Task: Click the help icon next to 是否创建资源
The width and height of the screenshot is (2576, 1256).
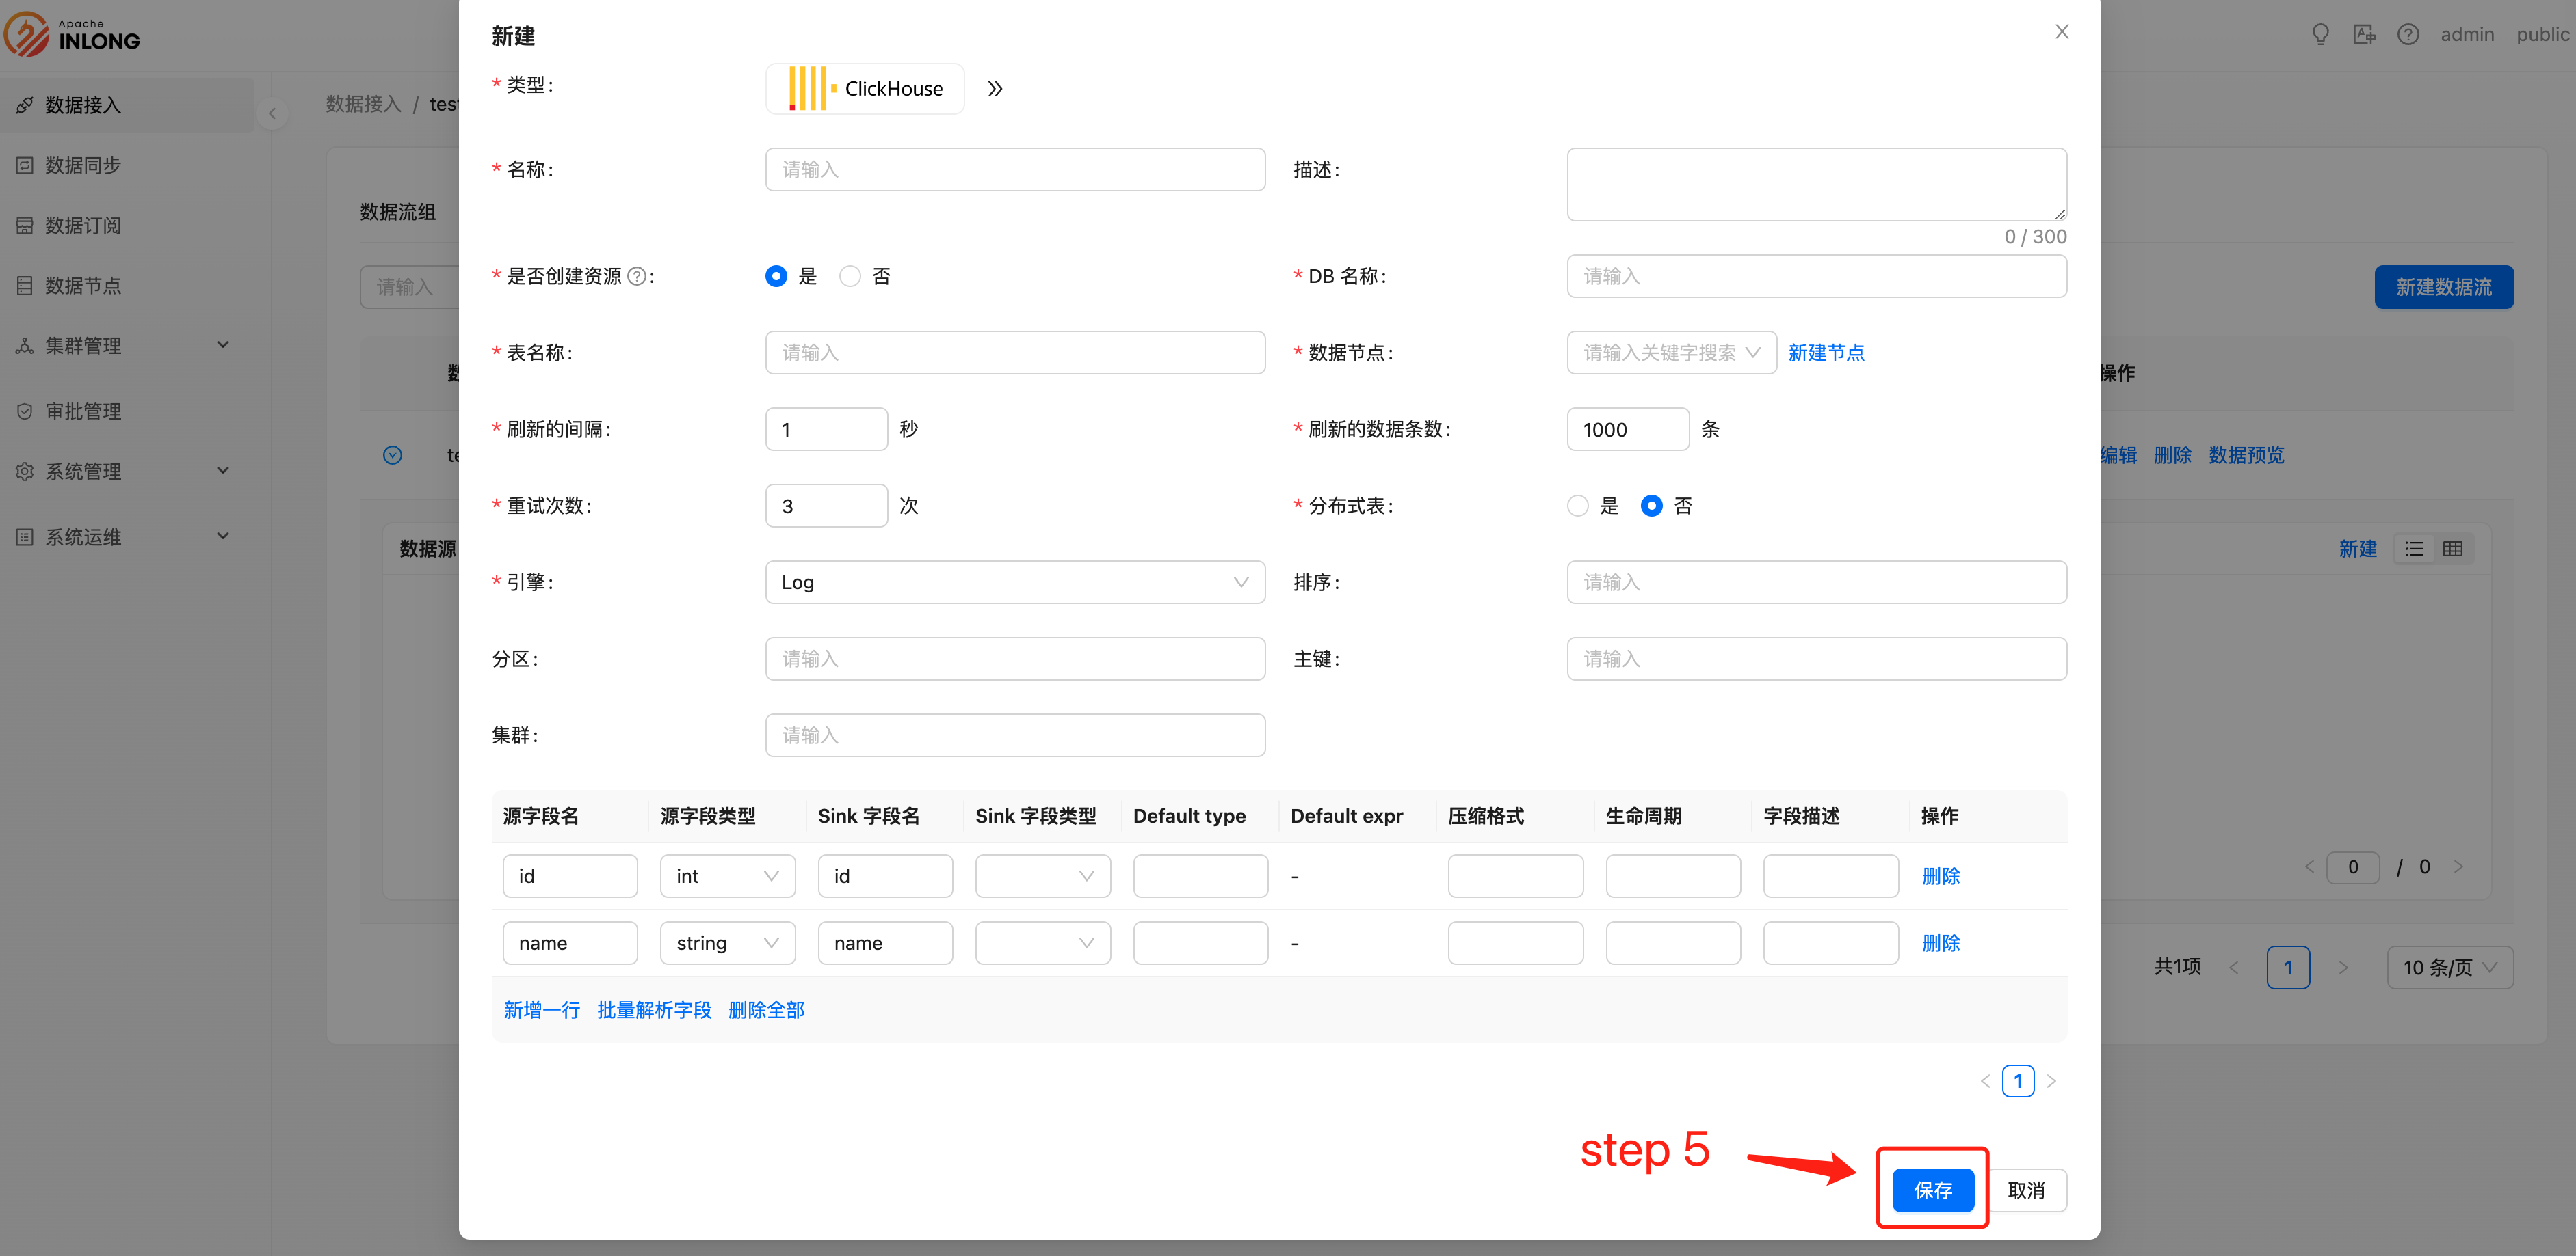Action: [x=636, y=277]
